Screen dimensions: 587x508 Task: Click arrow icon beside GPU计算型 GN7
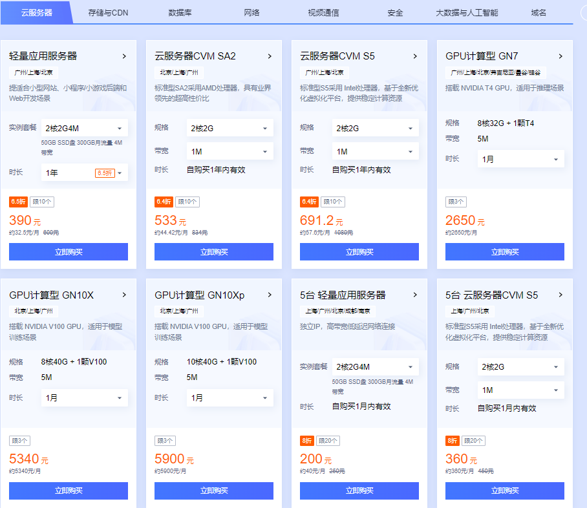click(560, 56)
